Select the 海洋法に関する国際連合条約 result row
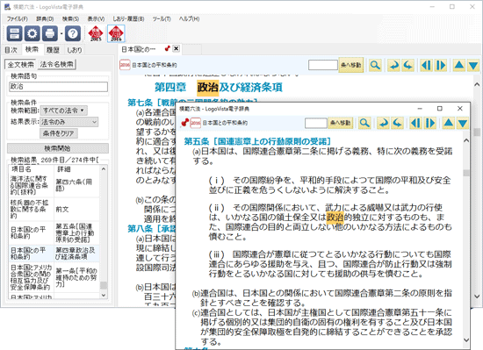Image resolution: width=483 pixels, height=350 pixels. (54, 185)
